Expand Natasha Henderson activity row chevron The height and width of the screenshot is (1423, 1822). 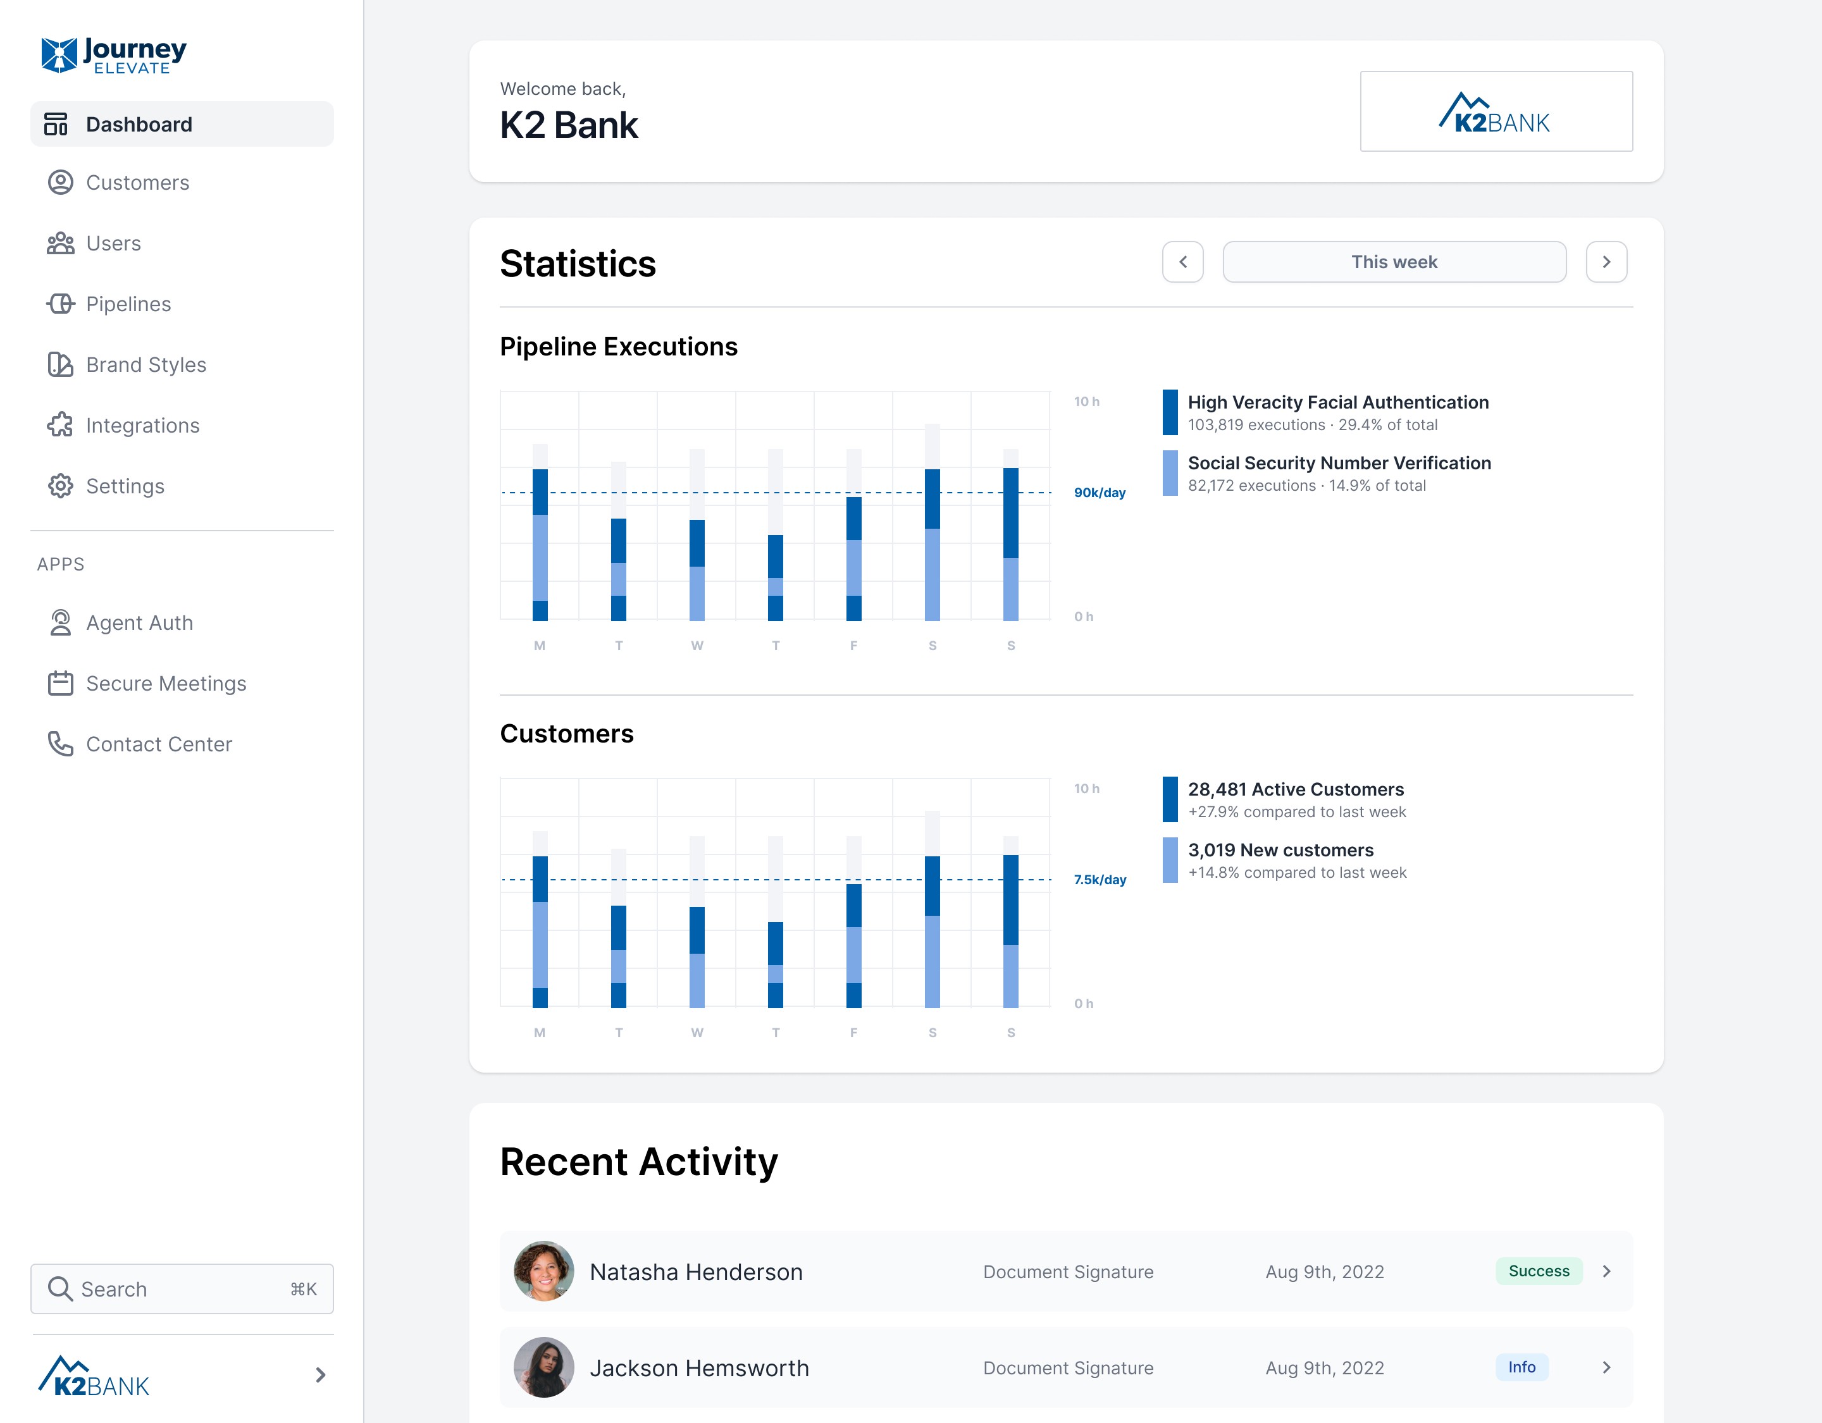[x=1607, y=1271]
